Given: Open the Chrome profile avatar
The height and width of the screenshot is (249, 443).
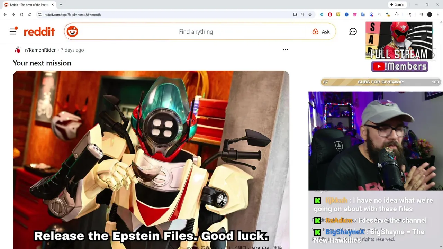Looking at the screenshot, I should [430, 15].
